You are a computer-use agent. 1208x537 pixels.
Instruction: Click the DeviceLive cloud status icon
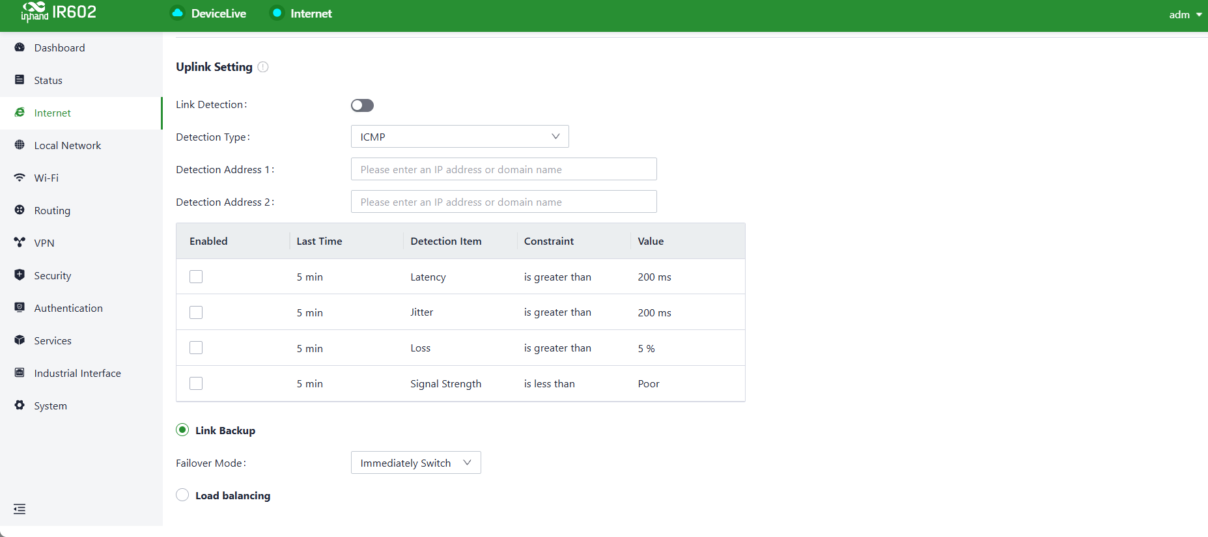(177, 13)
